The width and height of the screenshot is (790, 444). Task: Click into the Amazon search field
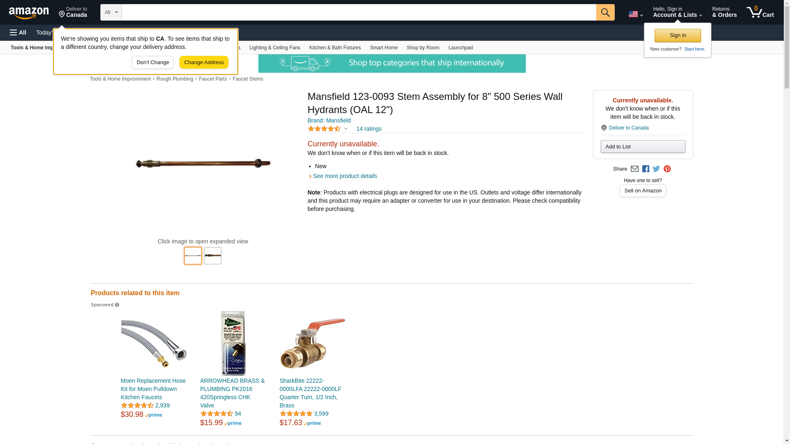click(358, 12)
